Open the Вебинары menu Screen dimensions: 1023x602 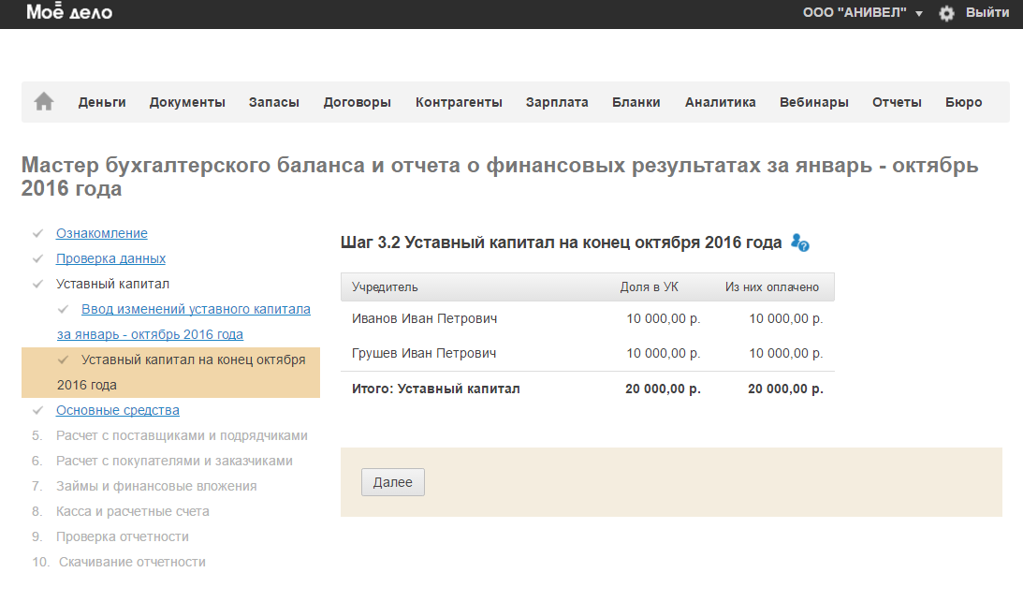814,102
